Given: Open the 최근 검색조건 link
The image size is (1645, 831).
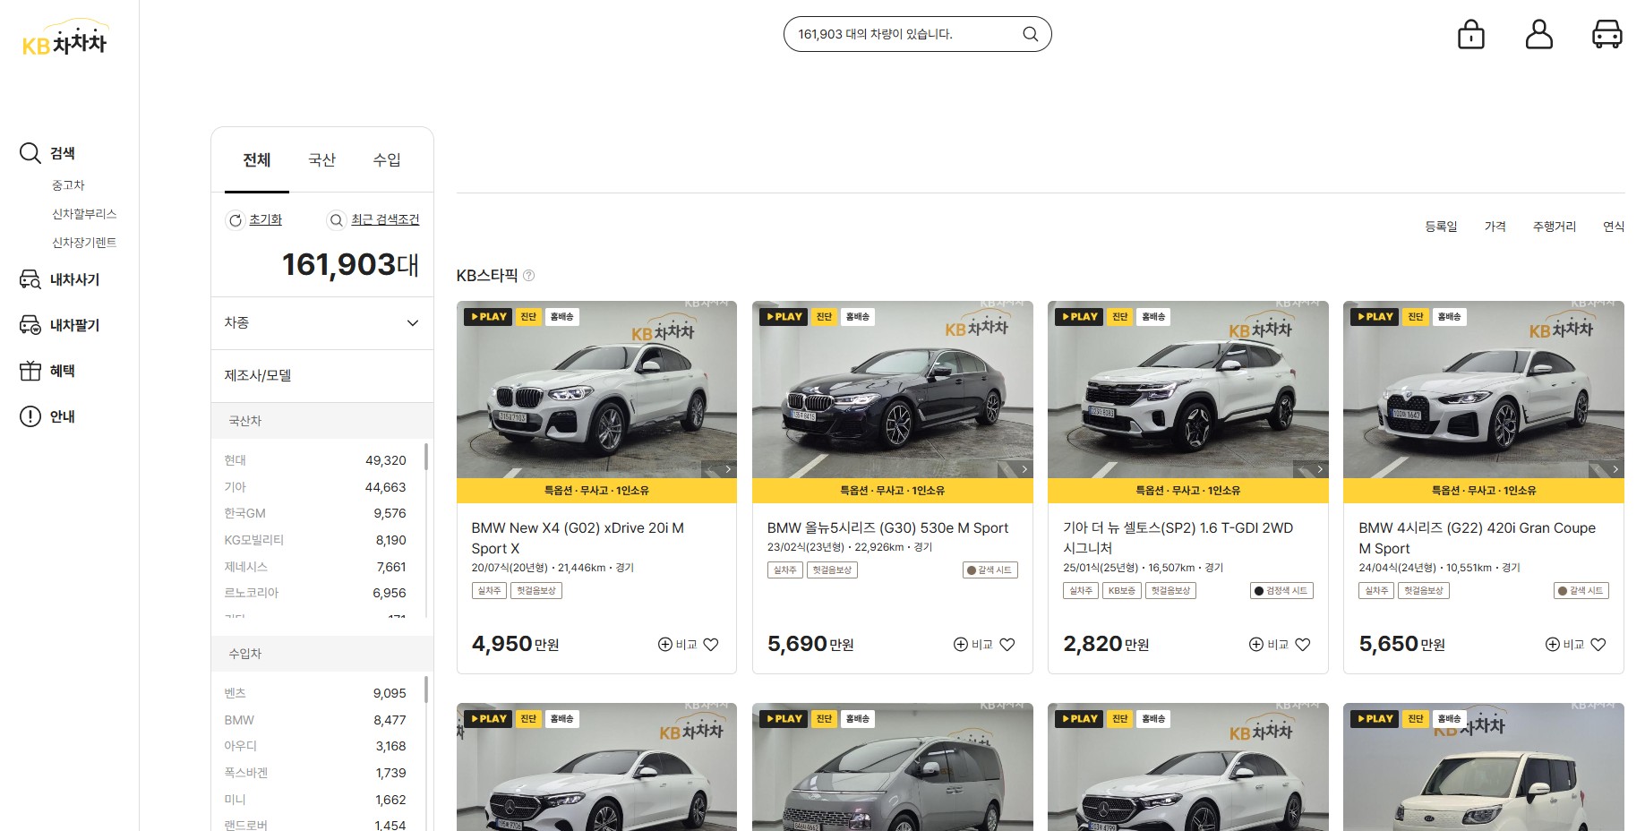Looking at the screenshot, I should (385, 219).
